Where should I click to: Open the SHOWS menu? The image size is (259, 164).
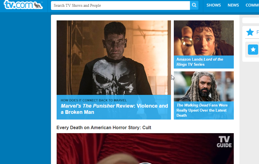click(214, 5)
